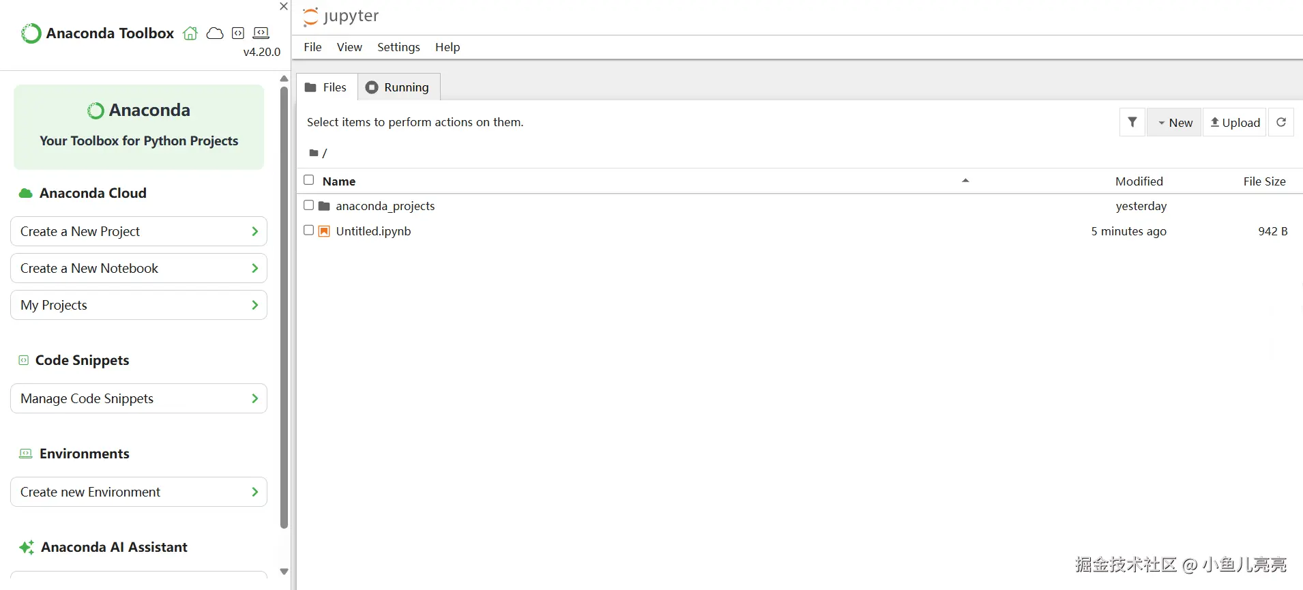
Task: Click Create new Environment
Action: [x=138, y=492]
